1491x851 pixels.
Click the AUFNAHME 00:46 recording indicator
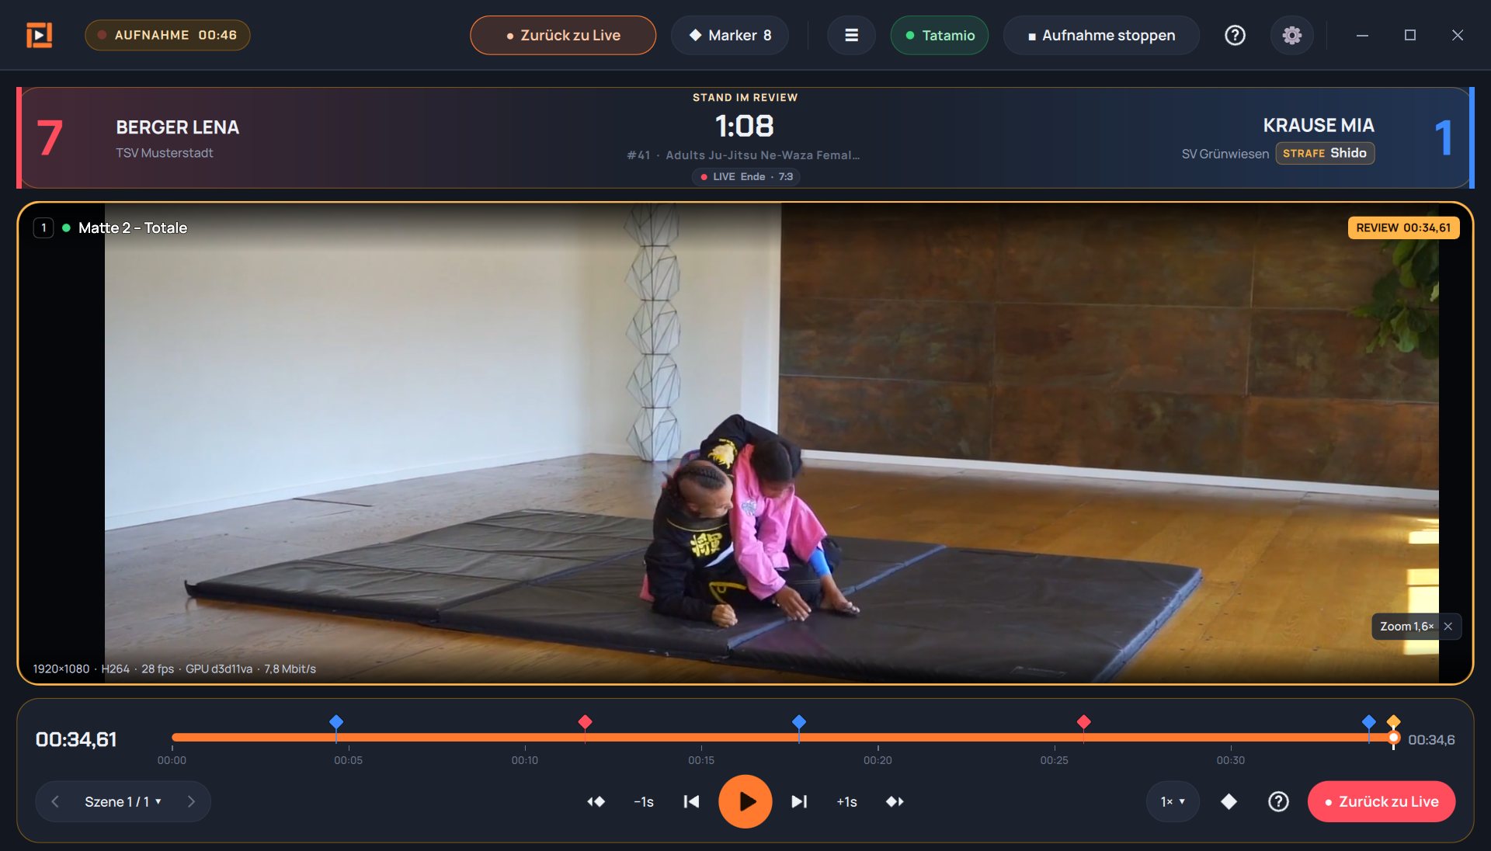tap(168, 35)
